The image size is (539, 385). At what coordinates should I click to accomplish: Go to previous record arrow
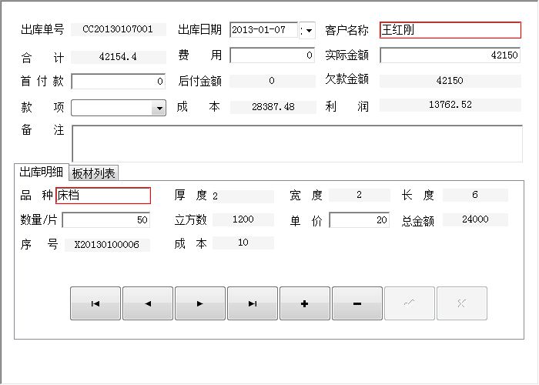(x=148, y=303)
